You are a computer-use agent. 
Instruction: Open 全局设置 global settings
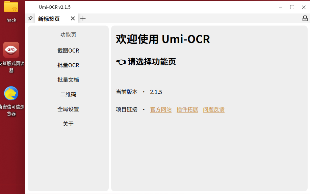click(x=68, y=109)
